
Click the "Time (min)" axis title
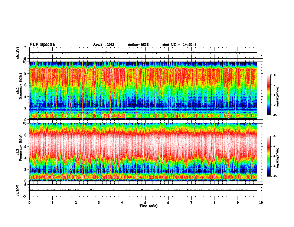148,206
